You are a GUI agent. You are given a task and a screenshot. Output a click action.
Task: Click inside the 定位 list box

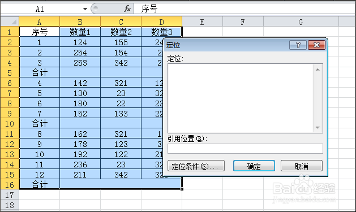(241, 98)
